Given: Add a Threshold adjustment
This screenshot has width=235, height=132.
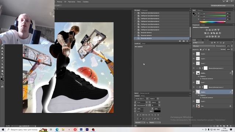Looking at the screenshot, I should pos(213,37).
